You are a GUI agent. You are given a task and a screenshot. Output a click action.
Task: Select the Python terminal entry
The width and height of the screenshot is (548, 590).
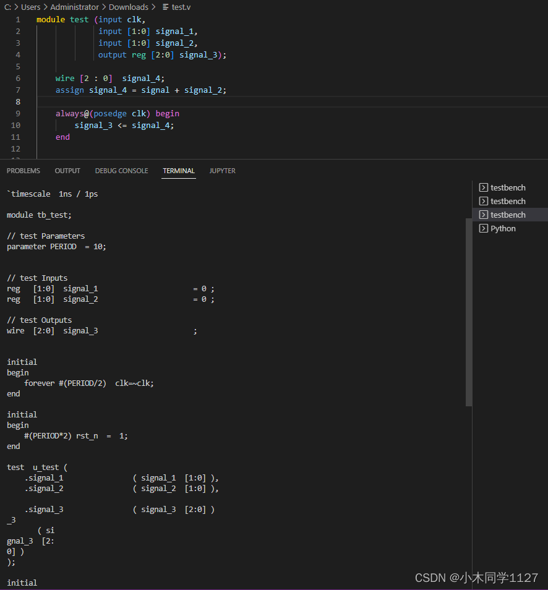pos(510,228)
